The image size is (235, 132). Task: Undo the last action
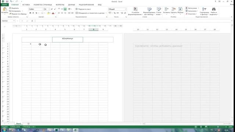coord(11,1)
